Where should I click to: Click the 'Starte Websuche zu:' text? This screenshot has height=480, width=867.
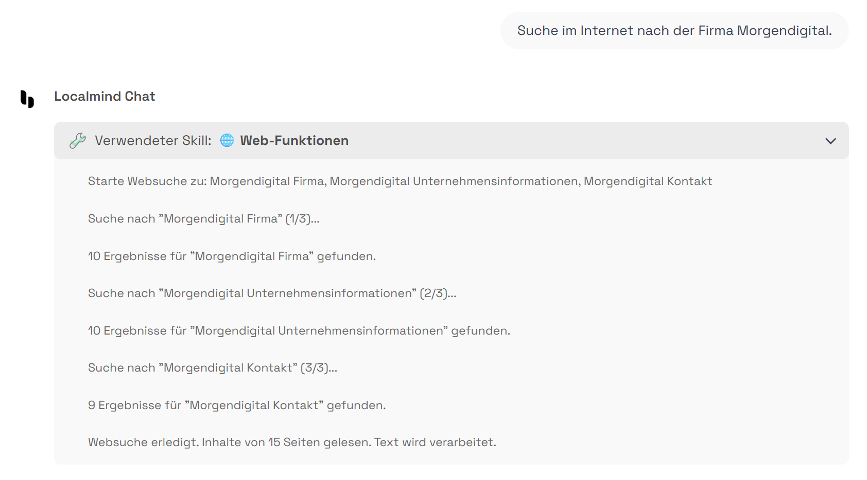click(147, 181)
